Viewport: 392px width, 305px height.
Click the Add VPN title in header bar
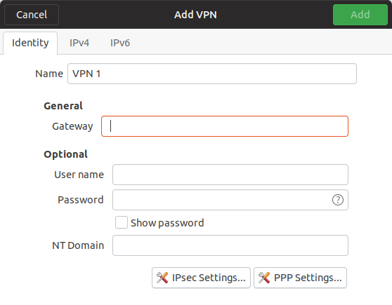pos(195,15)
